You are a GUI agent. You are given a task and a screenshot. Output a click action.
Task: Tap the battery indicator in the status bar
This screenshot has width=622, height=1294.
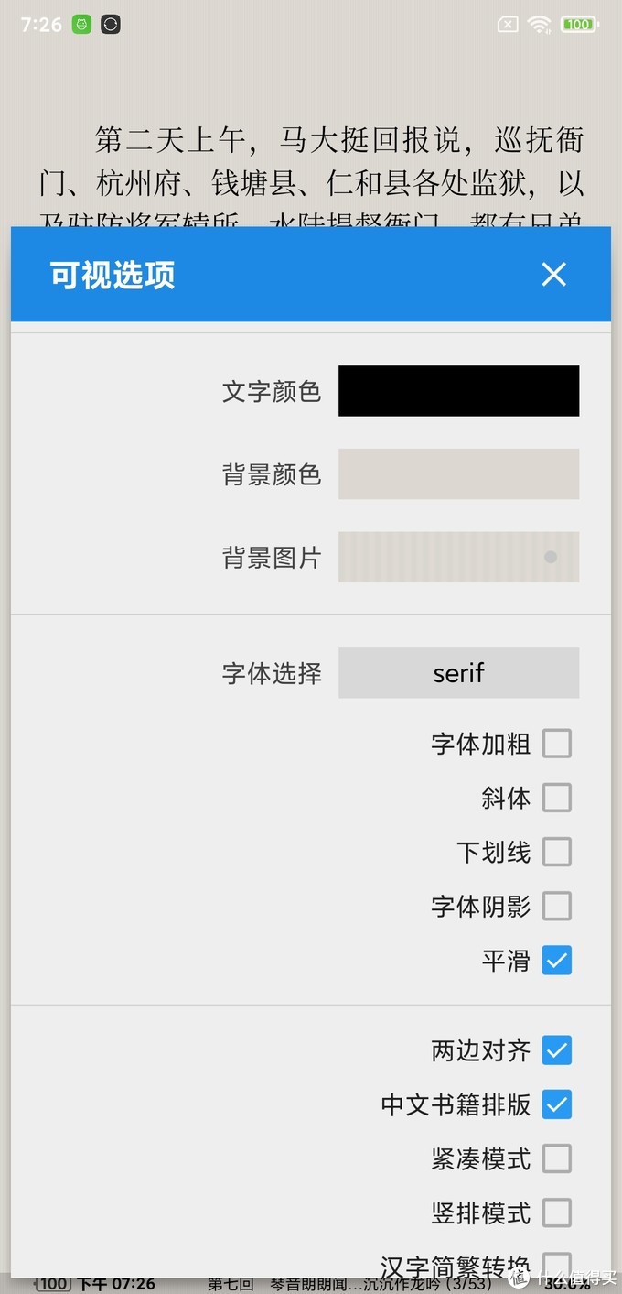[x=578, y=24]
